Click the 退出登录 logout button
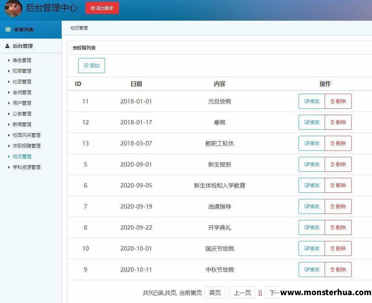This screenshot has height=303, width=372. click(x=102, y=8)
